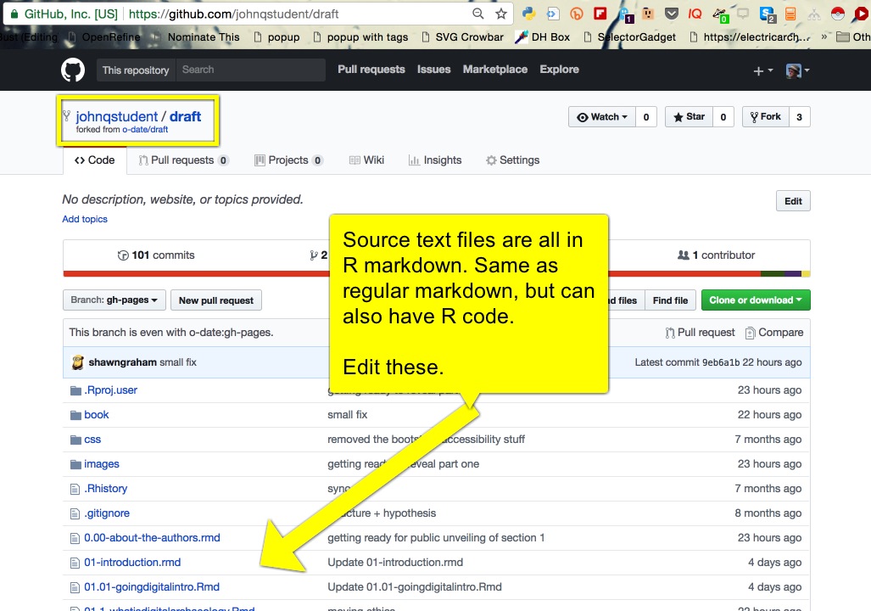This screenshot has height=611, width=871.
Task: Open the css folder
Action: 92,440
